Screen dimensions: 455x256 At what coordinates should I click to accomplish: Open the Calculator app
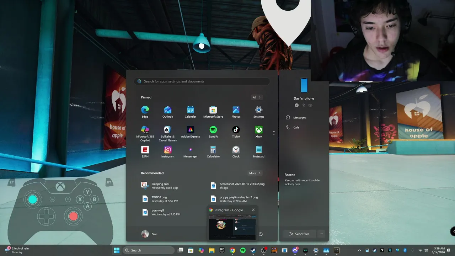[213, 152]
